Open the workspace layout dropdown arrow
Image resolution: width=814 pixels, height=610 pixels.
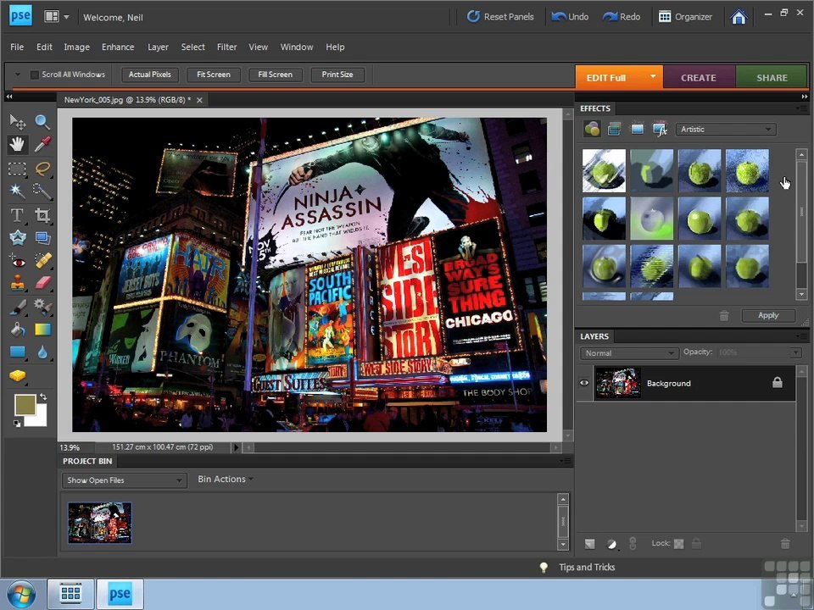66,17
